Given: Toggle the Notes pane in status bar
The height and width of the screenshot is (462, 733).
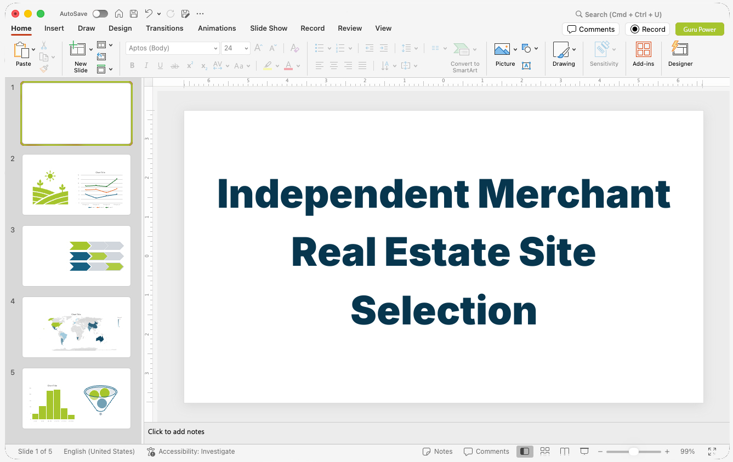Looking at the screenshot, I should tap(437, 452).
